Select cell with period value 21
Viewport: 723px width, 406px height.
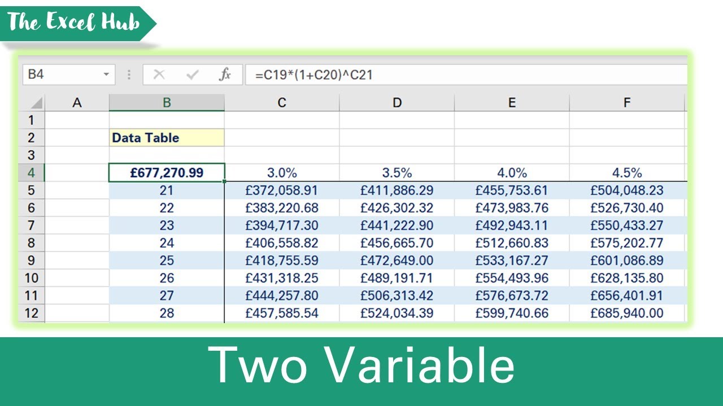(167, 190)
